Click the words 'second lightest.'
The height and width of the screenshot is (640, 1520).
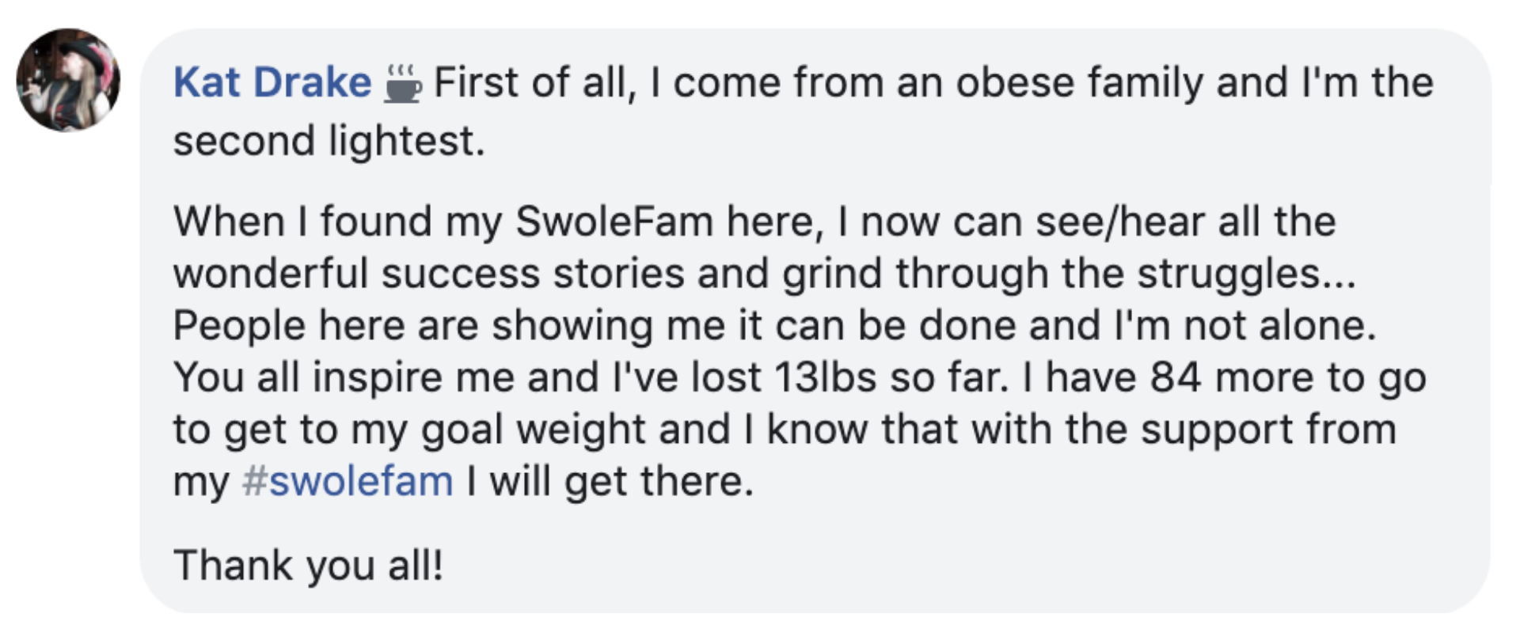coord(329,141)
